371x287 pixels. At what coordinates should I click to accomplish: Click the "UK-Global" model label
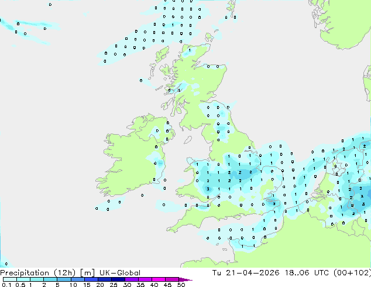[120, 273]
